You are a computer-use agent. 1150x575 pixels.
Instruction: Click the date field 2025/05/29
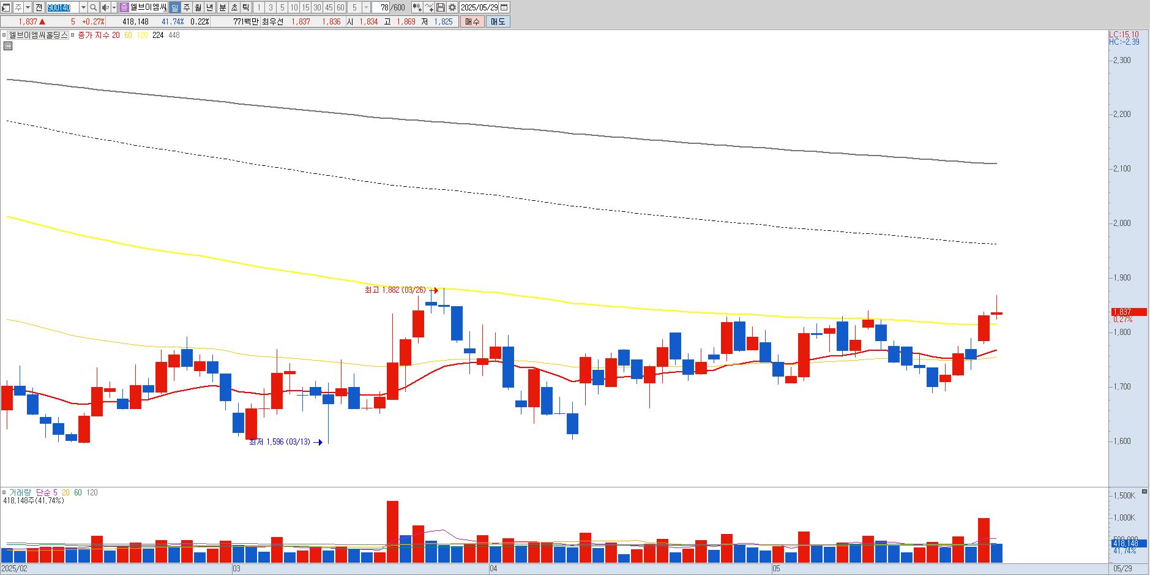pos(479,7)
